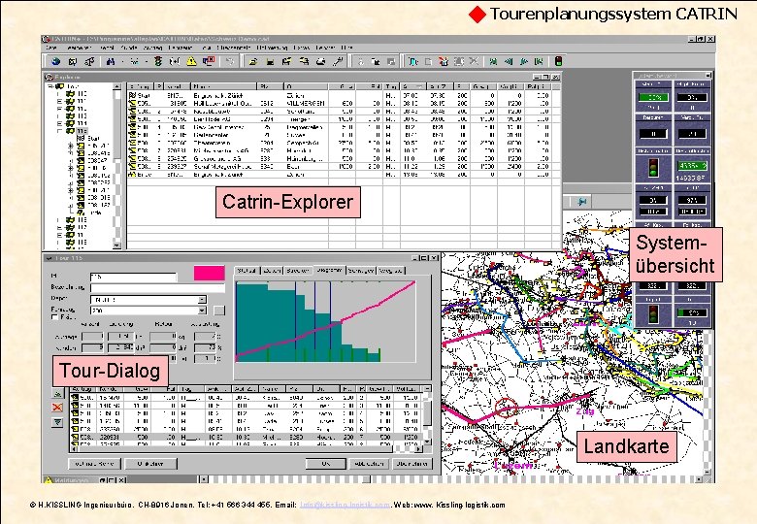The height and width of the screenshot is (524, 757).
Task: Click the grayed undo arrow toolbar icon
Action: click(230, 61)
